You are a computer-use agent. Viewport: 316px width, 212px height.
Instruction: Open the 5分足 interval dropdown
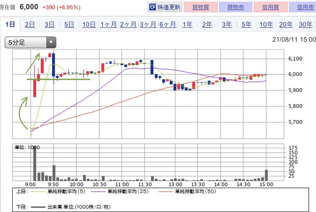30,42
